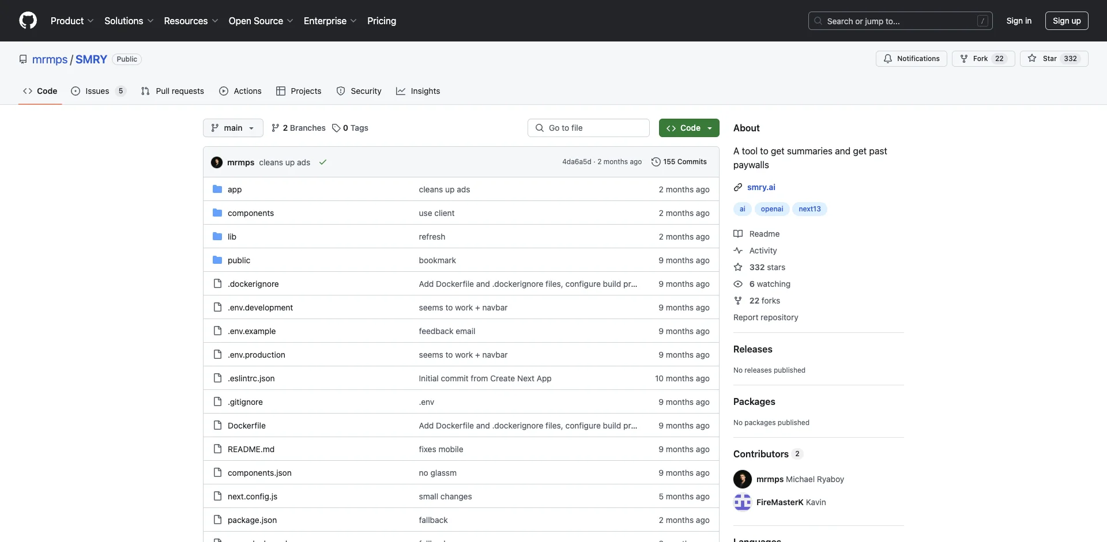1107x542 pixels.
Task: Click the green check status icon
Action: [x=323, y=162]
